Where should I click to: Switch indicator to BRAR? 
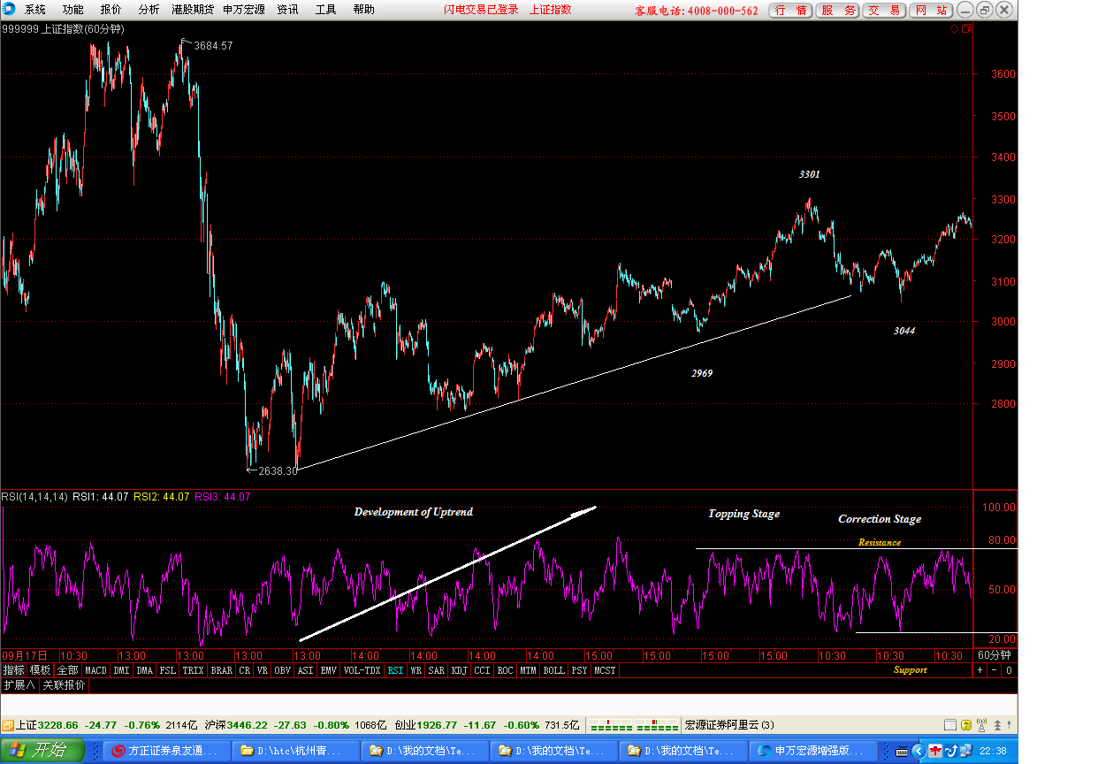(x=221, y=670)
